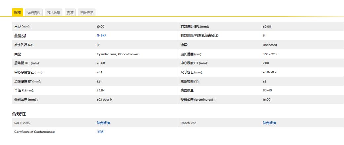
Task: Open the Reach 219 符合标准 link
Action: 269,123
